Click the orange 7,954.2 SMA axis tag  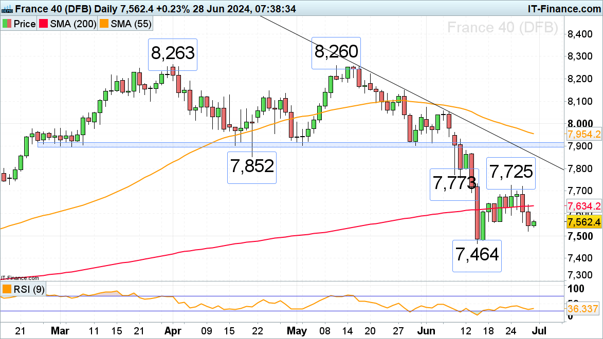pos(584,135)
